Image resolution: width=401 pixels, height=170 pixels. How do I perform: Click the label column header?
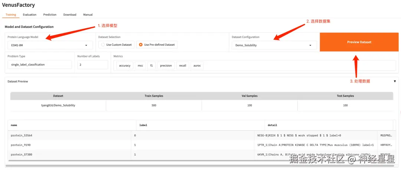200,125
